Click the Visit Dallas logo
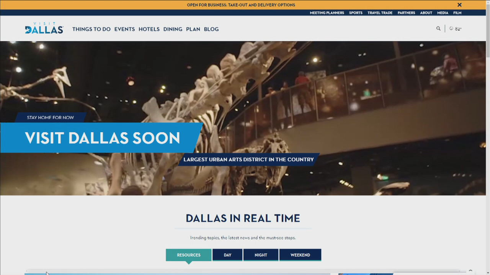Viewport: 490px width, 275px height. [44, 28]
